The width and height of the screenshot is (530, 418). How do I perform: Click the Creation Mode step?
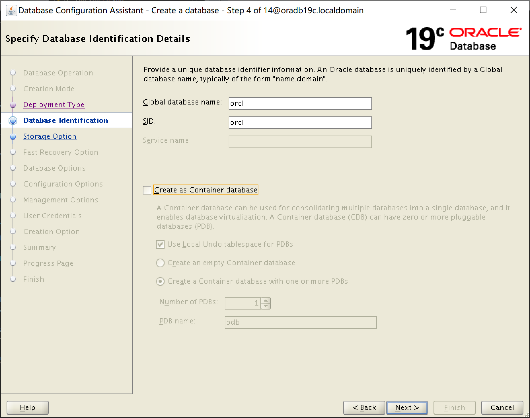pyautogui.click(x=49, y=89)
